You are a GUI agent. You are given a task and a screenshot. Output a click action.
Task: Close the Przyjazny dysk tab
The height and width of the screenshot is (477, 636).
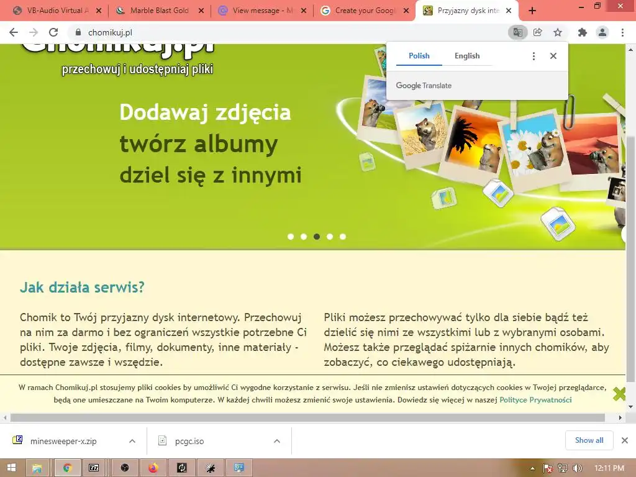point(509,11)
